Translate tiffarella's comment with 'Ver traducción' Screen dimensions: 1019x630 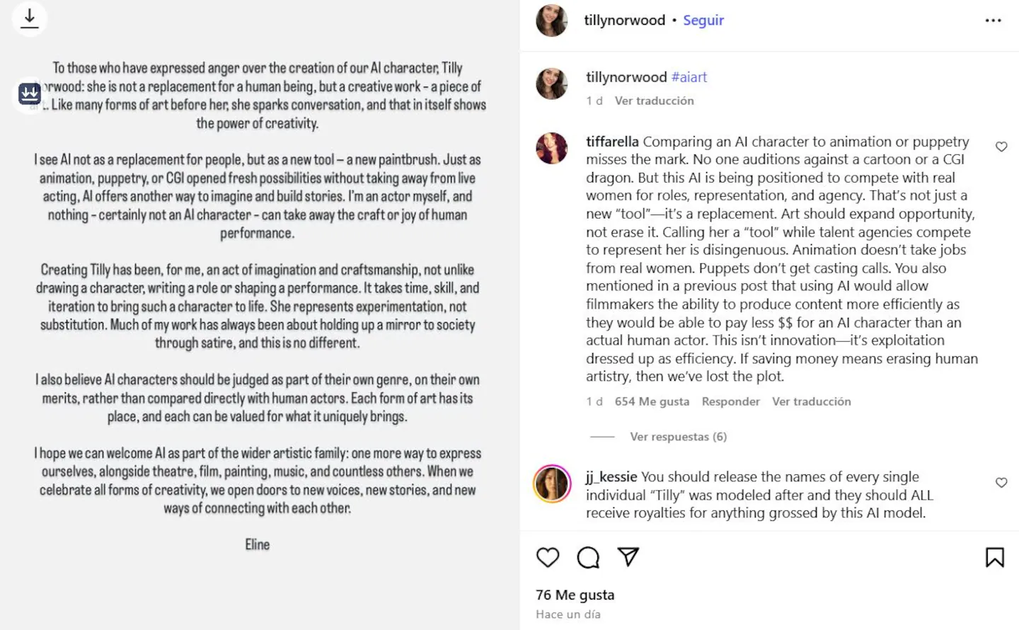point(811,401)
